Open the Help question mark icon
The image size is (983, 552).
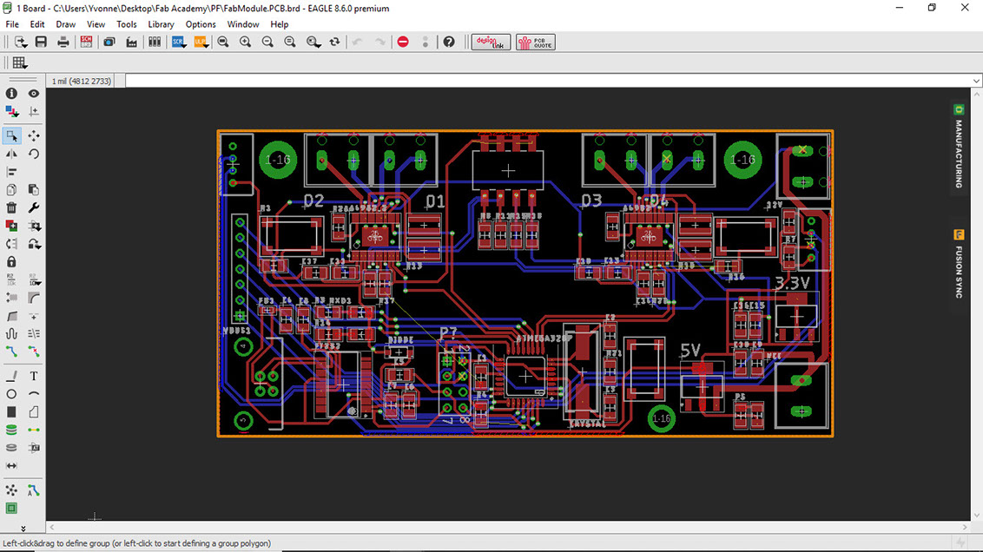[x=449, y=42]
